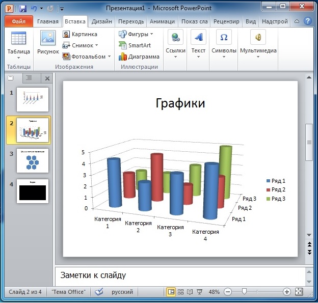Click the Текст group icon
This screenshot has width=318, height=303.
pos(198,37)
